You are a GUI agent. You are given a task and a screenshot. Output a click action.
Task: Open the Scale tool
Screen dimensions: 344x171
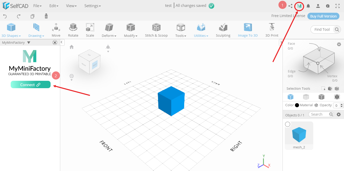click(90, 30)
